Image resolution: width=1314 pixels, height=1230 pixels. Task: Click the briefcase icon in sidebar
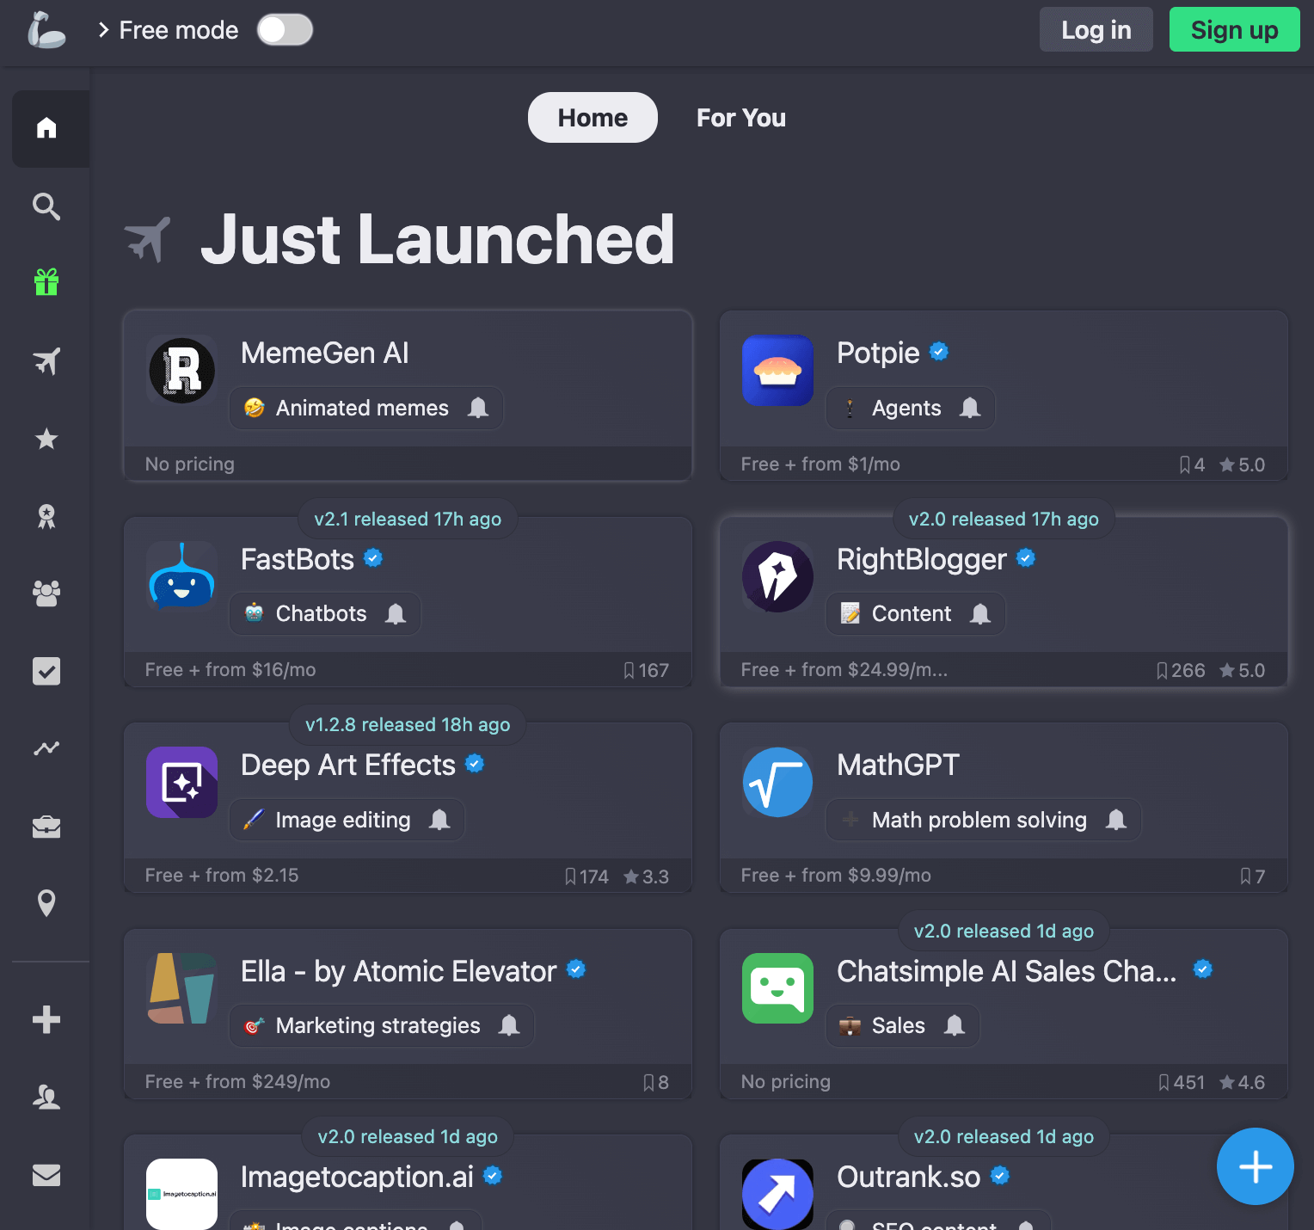tap(46, 827)
